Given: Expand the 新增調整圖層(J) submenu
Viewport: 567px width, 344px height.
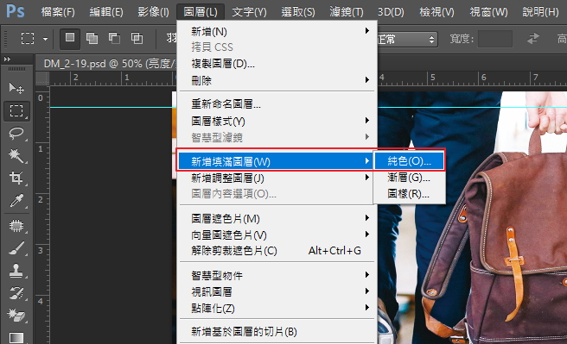Looking at the screenshot, I should pos(277,178).
